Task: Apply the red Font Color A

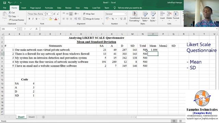Action: click(x=56, y=19)
